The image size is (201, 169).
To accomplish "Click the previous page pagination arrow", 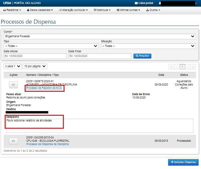I will (177, 67).
